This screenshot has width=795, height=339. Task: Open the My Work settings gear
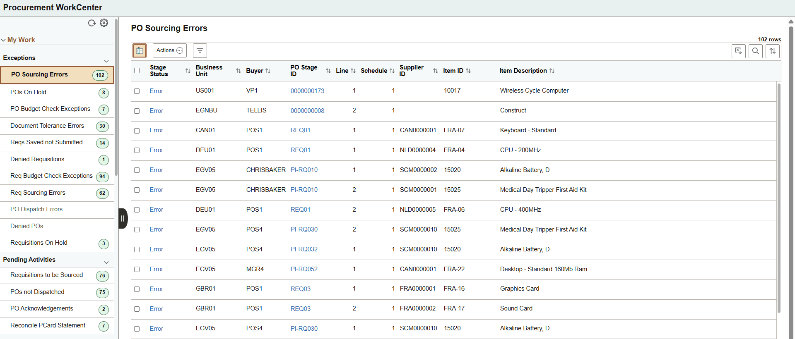tap(104, 23)
